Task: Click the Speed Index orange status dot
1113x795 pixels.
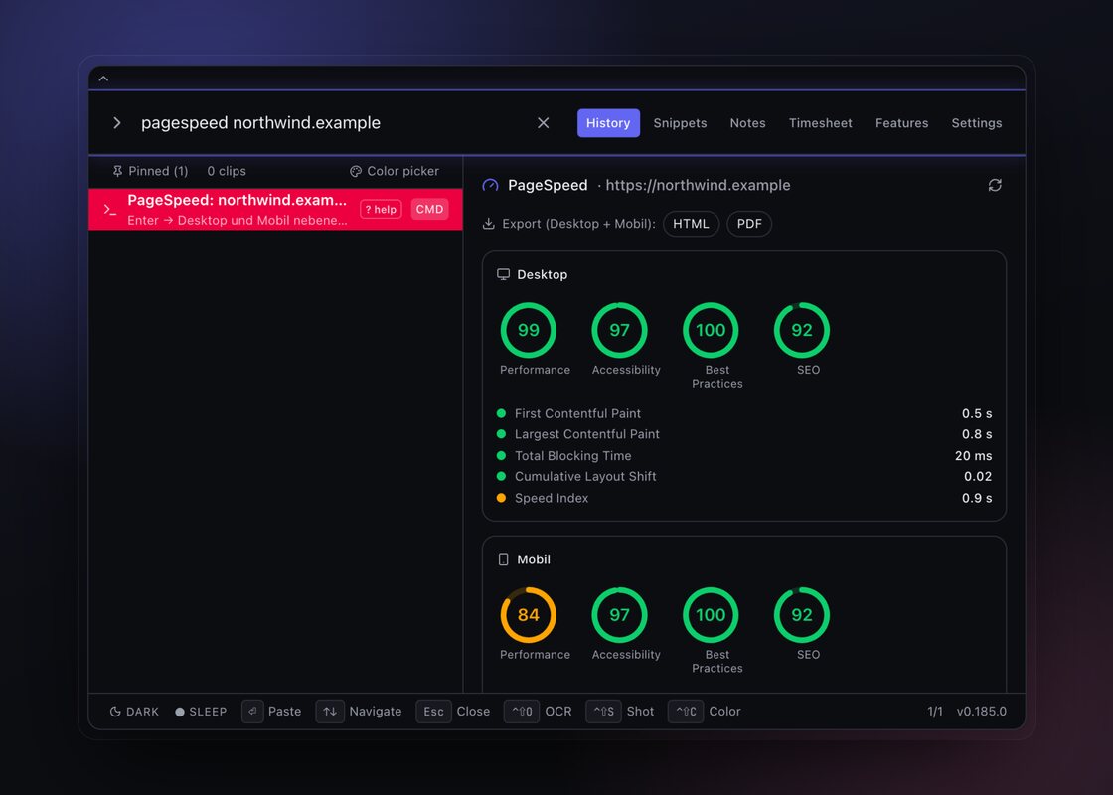Action: pos(501,498)
